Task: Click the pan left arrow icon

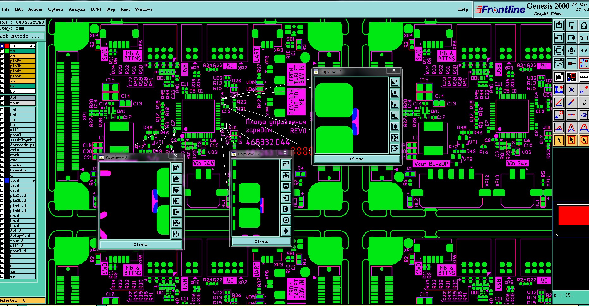Action: pos(559,38)
